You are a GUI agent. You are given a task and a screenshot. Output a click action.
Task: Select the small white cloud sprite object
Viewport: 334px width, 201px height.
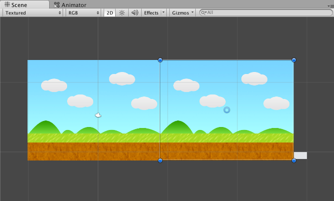[x=98, y=115]
